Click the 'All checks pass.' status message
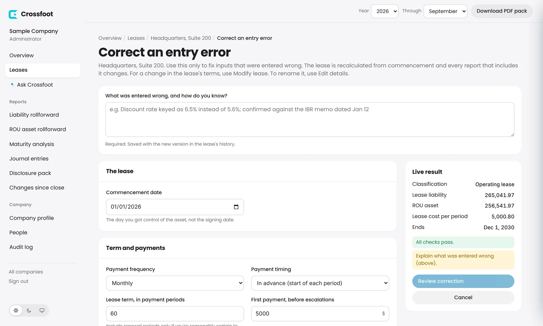This screenshot has height=326, width=543. (x=463, y=242)
